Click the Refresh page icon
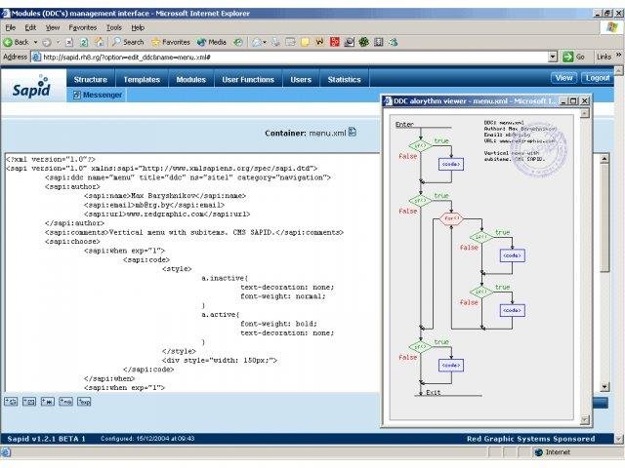Image resolution: width=625 pixels, height=468 pixels. tap(84, 42)
